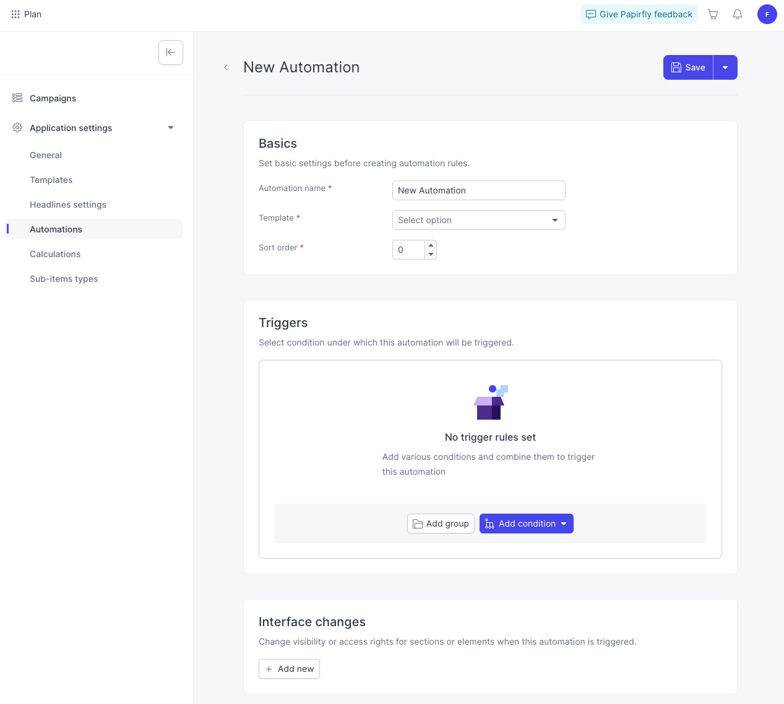Screen dimensions: 784x704
Task: Open the shopping cart icon
Action: [x=713, y=14]
